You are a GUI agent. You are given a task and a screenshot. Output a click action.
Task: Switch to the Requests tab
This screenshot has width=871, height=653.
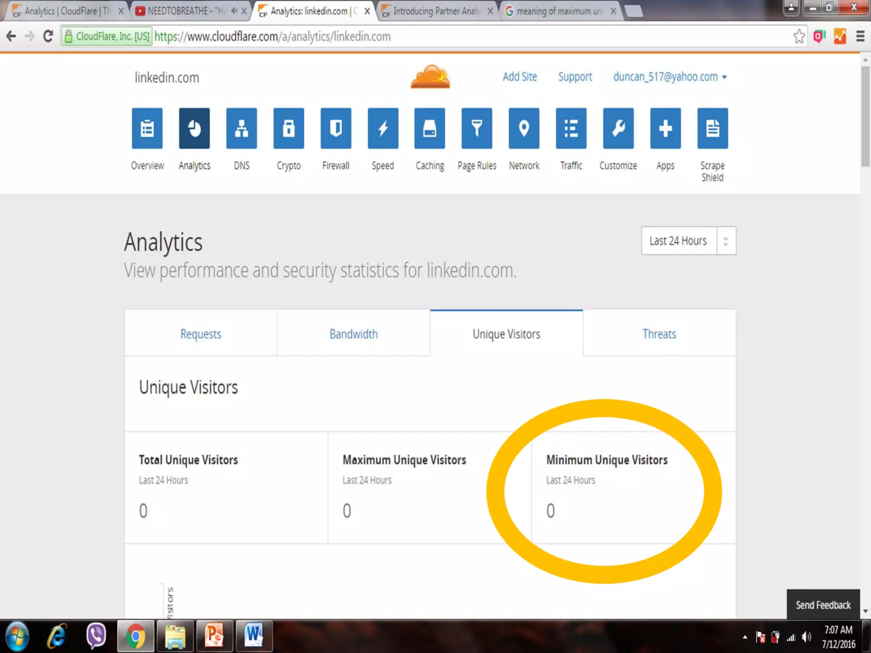pos(201,334)
